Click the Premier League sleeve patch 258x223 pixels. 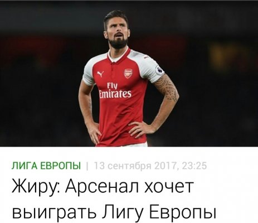click(x=160, y=70)
